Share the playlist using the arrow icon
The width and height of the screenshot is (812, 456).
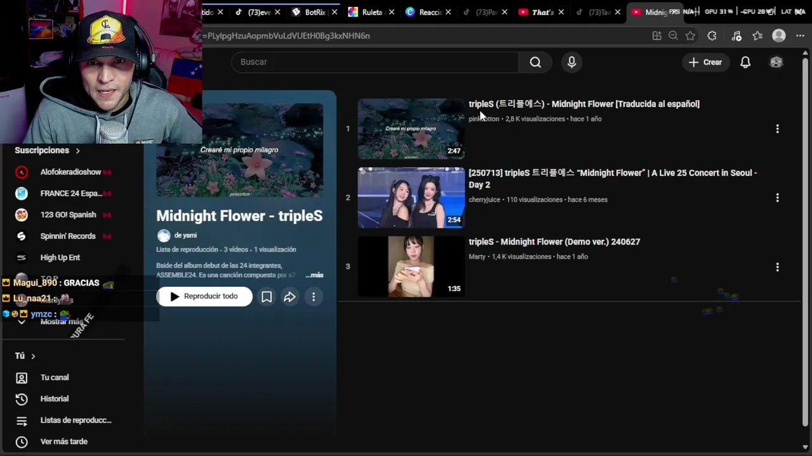pyautogui.click(x=289, y=296)
